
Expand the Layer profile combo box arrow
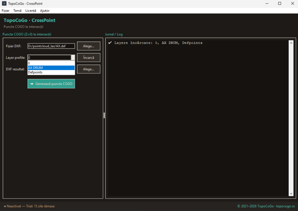[73, 57]
